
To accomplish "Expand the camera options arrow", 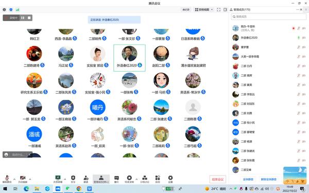I will (x=30, y=179).
